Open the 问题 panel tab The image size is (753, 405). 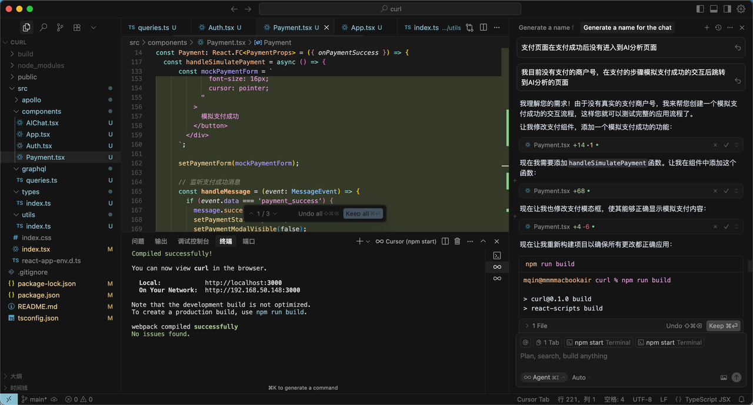click(138, 241)
